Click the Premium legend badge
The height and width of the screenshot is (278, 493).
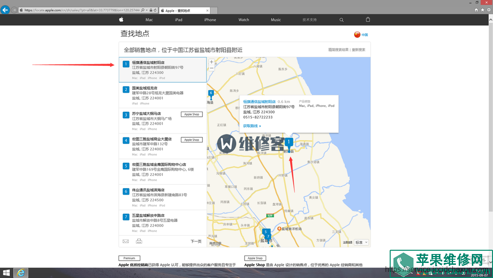coord(129,258)
